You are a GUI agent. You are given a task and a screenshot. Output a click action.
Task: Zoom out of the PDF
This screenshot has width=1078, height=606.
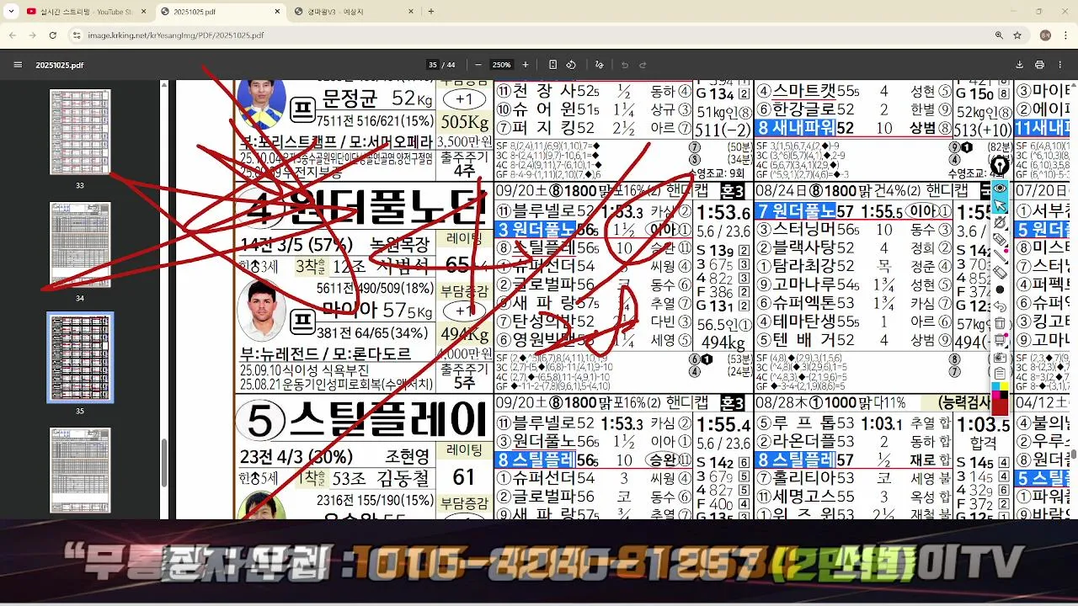coord(478,65)
